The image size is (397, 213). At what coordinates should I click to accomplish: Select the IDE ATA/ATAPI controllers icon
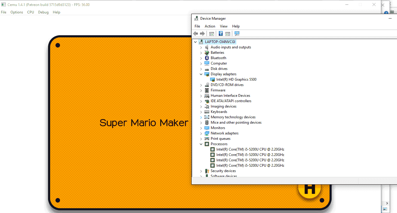point(207,101)
